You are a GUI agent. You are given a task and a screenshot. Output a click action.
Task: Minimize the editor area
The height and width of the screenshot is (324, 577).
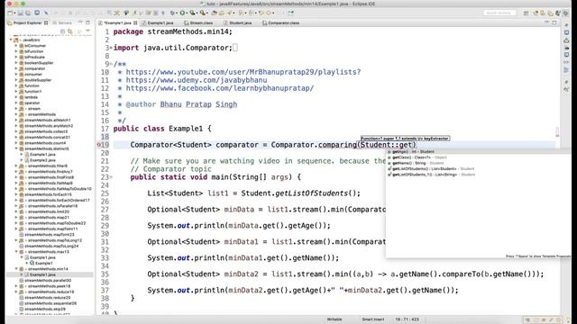(x=546, y=22)
